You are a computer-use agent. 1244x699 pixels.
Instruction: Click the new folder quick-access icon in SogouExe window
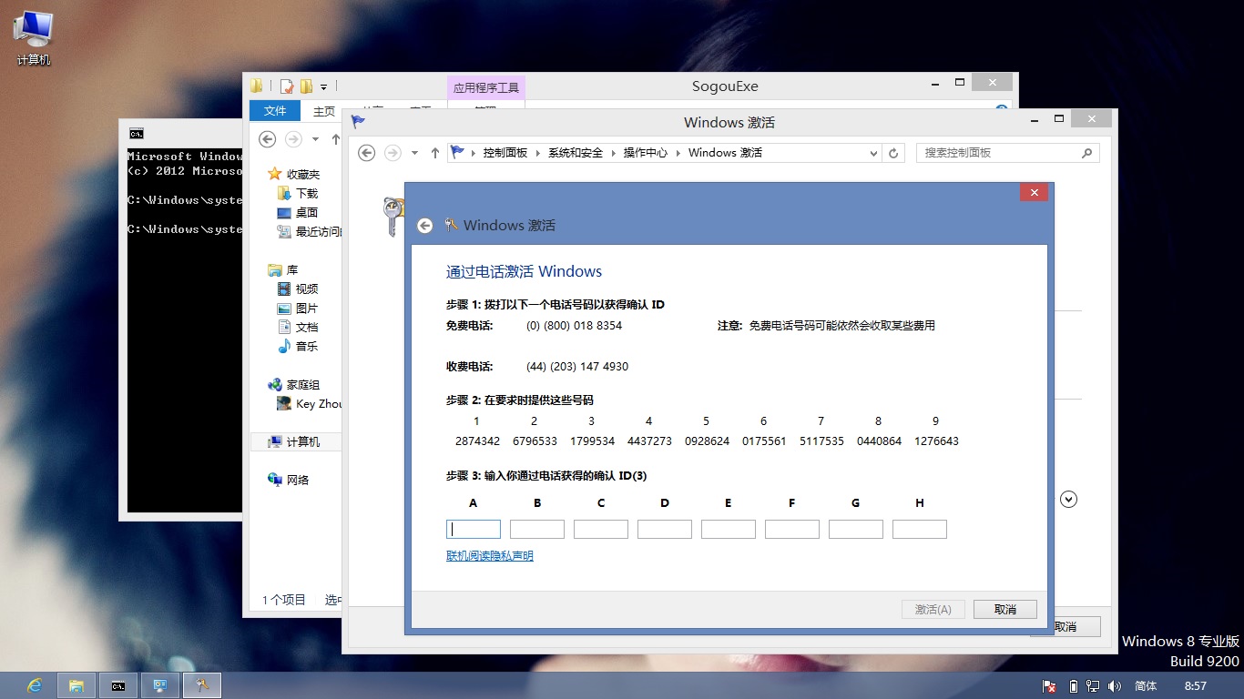(307, 86)
